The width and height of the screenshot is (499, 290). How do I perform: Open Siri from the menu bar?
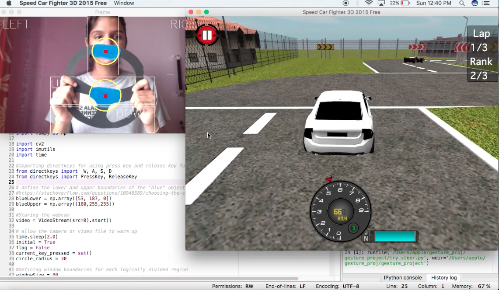(475, 3)
